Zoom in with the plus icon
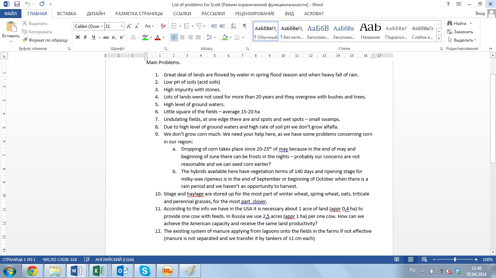 coord(476,260)
